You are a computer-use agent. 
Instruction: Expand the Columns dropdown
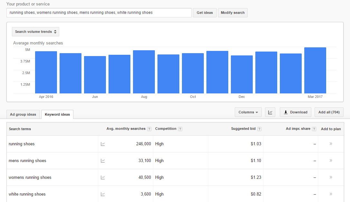pyautogui.click(x=248, y=112)
